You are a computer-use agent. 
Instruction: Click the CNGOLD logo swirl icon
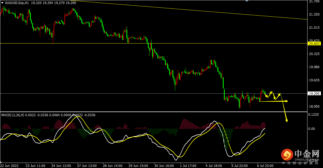pos(287,155)
